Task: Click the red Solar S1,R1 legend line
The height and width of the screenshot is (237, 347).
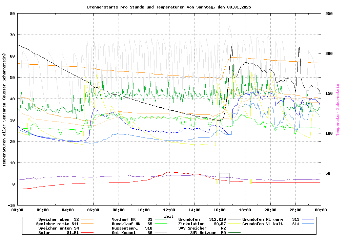Action: tap(87, 233)
